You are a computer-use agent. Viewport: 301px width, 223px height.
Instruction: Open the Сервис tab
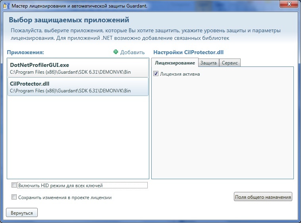coord(230,63)
